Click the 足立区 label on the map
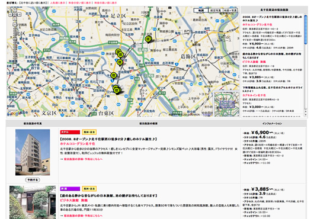 coord(118,16)
